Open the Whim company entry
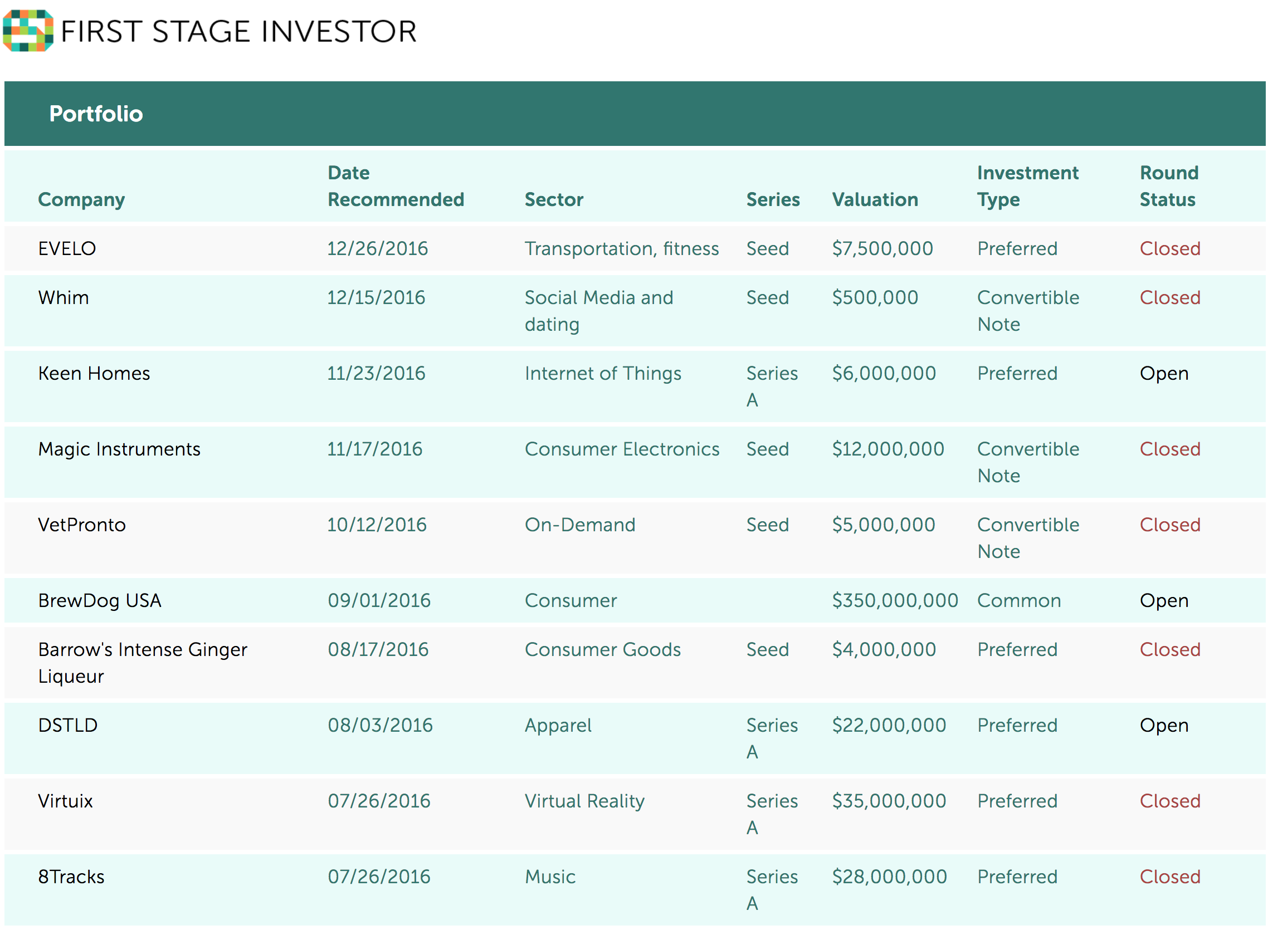The height and width of the screenshot is (930, 1268). click(64, 298)
